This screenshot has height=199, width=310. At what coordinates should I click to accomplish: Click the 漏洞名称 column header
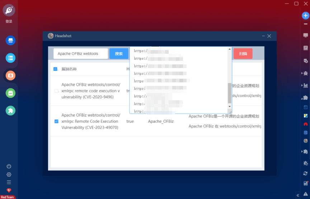[69, 69]
